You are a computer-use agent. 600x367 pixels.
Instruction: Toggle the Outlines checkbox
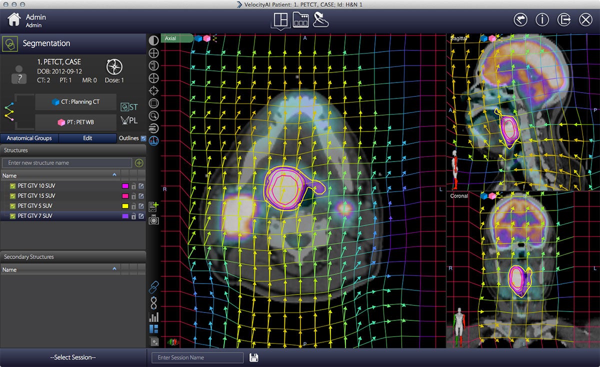tap(143, 138)
